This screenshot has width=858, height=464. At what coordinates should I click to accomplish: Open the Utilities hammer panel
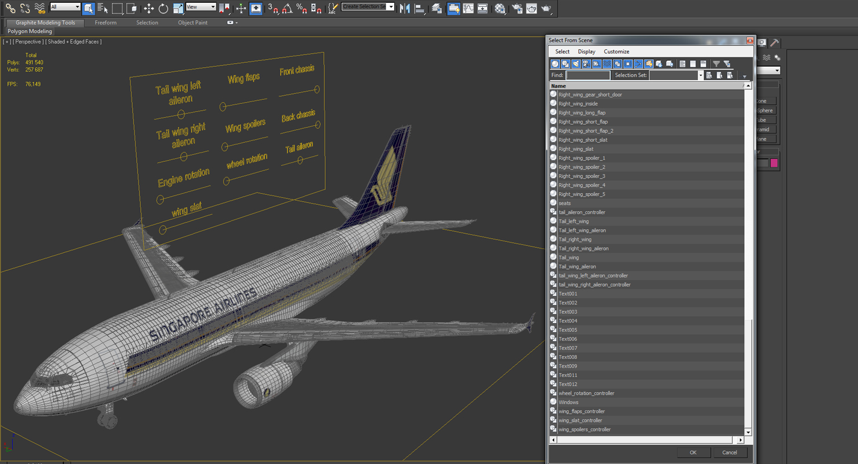coord(775,43)
